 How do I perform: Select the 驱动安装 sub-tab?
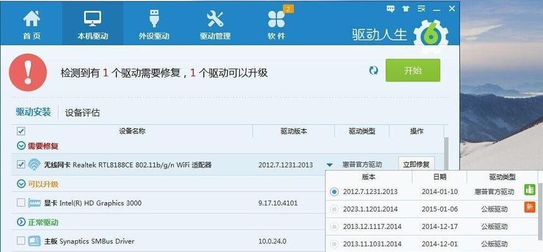33,112
